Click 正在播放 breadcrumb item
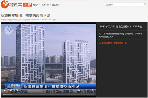Screen dimensions: 148x98 56,5
